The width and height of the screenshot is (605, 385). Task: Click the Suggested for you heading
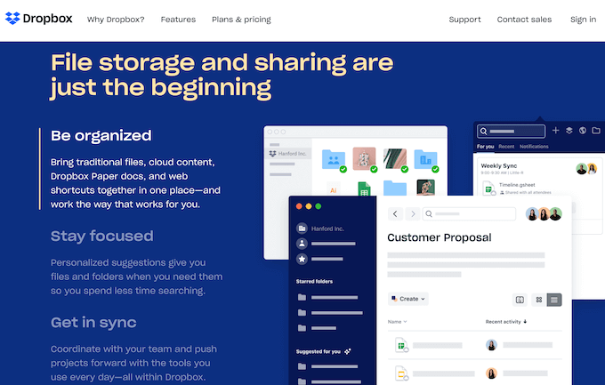[318, 352]
